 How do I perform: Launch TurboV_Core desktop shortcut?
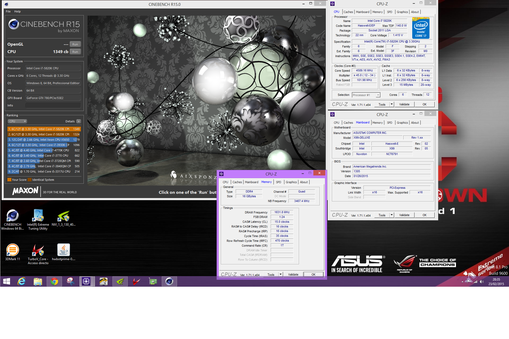coord(38,254)
